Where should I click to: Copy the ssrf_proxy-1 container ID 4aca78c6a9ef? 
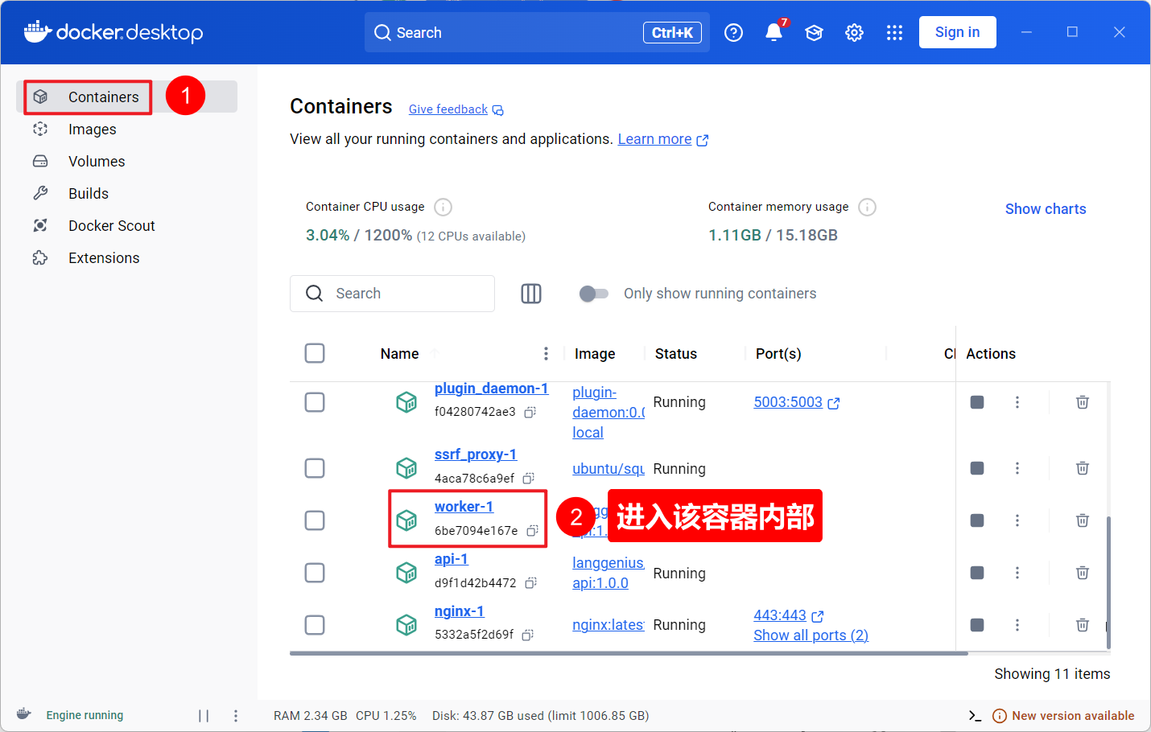pyautogui.click(x=528, y=479)
